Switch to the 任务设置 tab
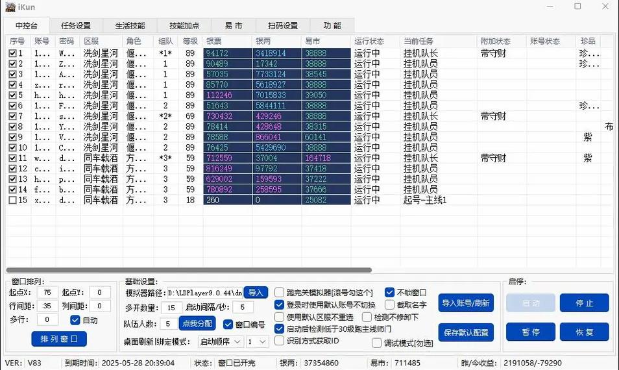Image resolution: width=619 pixels, height=370 pixels. [x=76, y=26]
